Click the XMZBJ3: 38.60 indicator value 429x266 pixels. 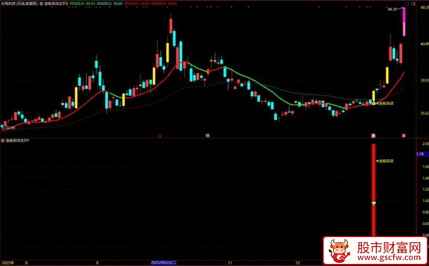point(109,4)
